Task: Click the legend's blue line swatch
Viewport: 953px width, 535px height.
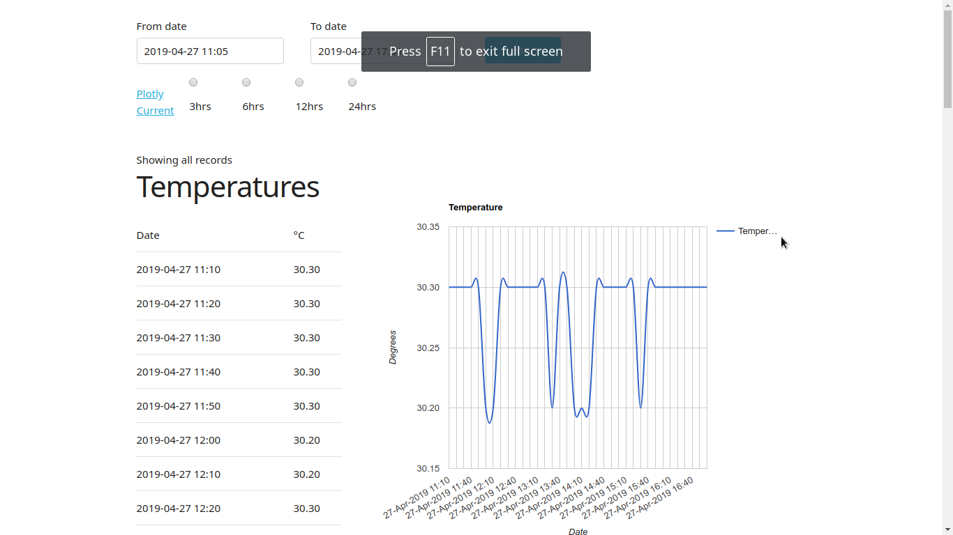Action: pyautogui.click(x=725, y=231)
